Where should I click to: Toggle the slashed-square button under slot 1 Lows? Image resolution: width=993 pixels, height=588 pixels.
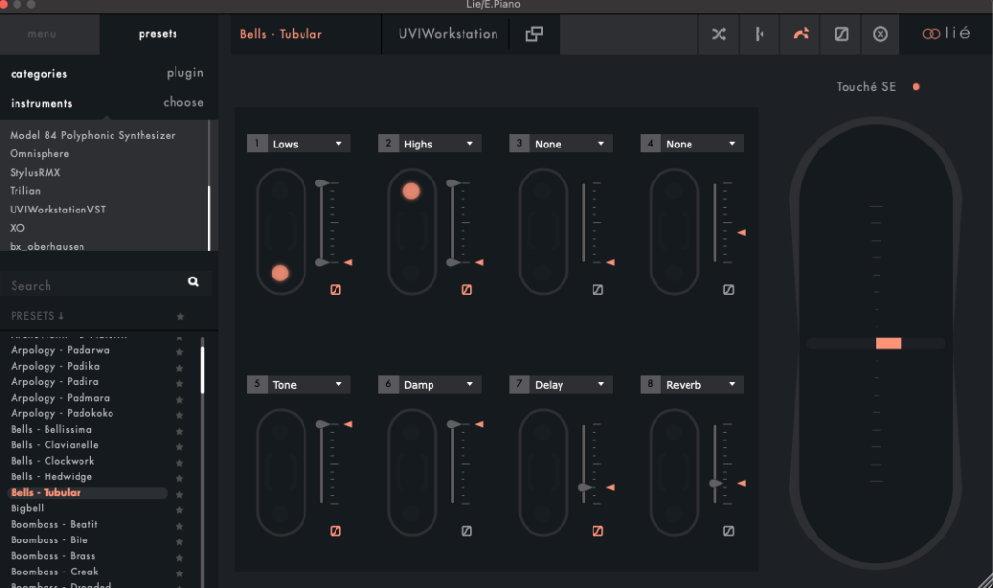coord(336,289)
